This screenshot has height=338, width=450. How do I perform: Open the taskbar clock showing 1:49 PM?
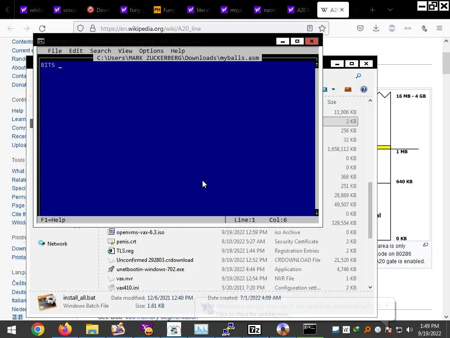[429, 330]
